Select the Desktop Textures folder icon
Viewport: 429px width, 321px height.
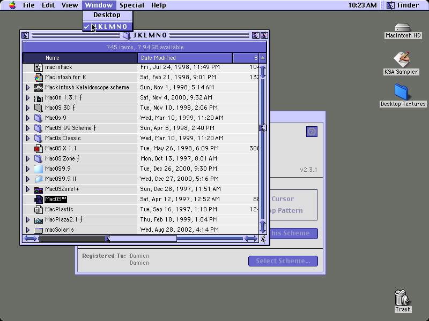click(401, 92)
